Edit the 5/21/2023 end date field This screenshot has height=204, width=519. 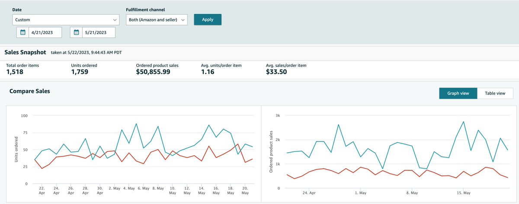(99, 32)
